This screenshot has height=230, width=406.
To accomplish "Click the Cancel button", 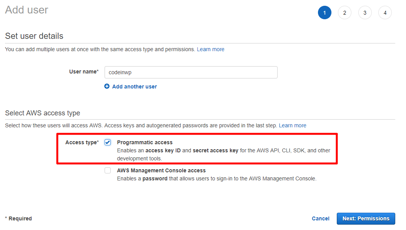I will tap(321, 218).
